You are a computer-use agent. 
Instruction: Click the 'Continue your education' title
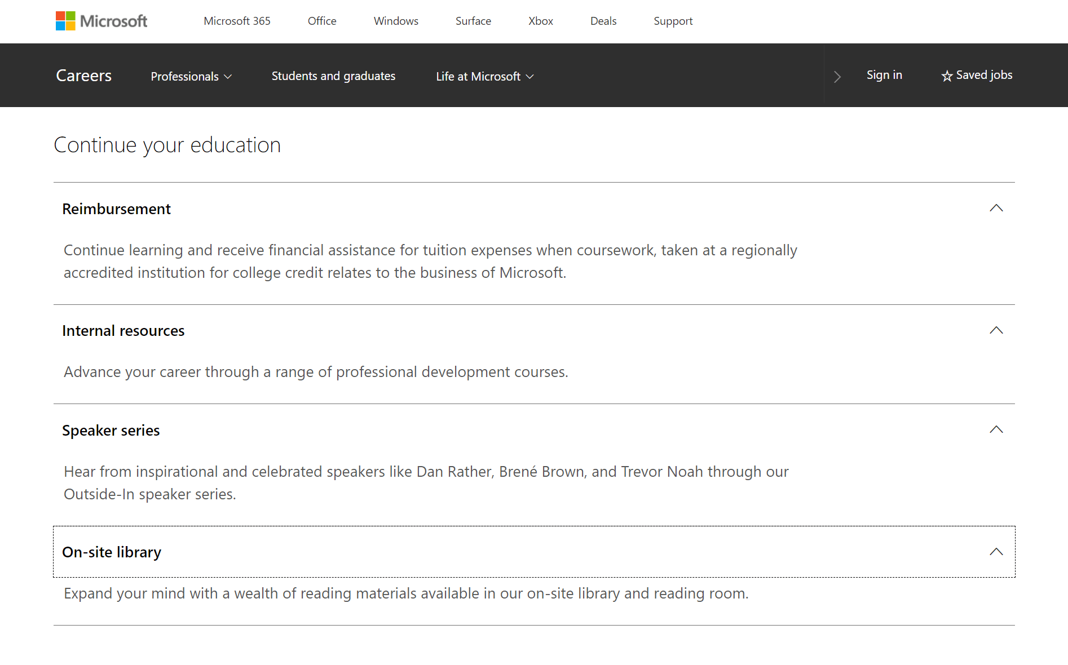[167, 145]
